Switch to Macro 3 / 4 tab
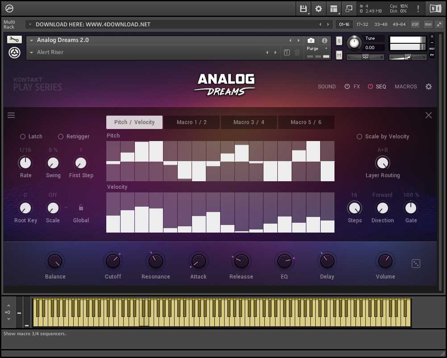The image size is (447, 358). [x=249, y=122]
